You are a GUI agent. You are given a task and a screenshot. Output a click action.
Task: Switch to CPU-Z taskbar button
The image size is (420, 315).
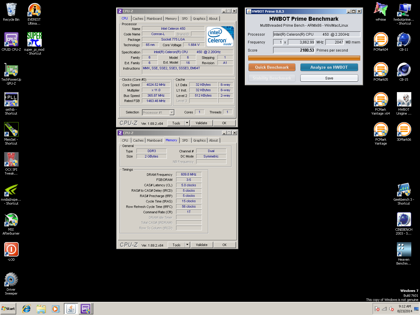pos(86,309)
